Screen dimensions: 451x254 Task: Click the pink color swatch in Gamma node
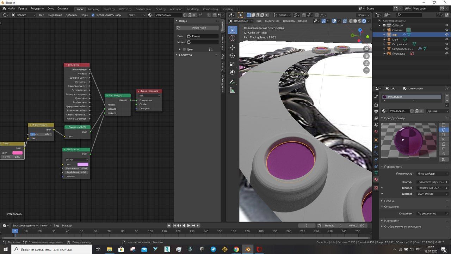click(17, 153)
